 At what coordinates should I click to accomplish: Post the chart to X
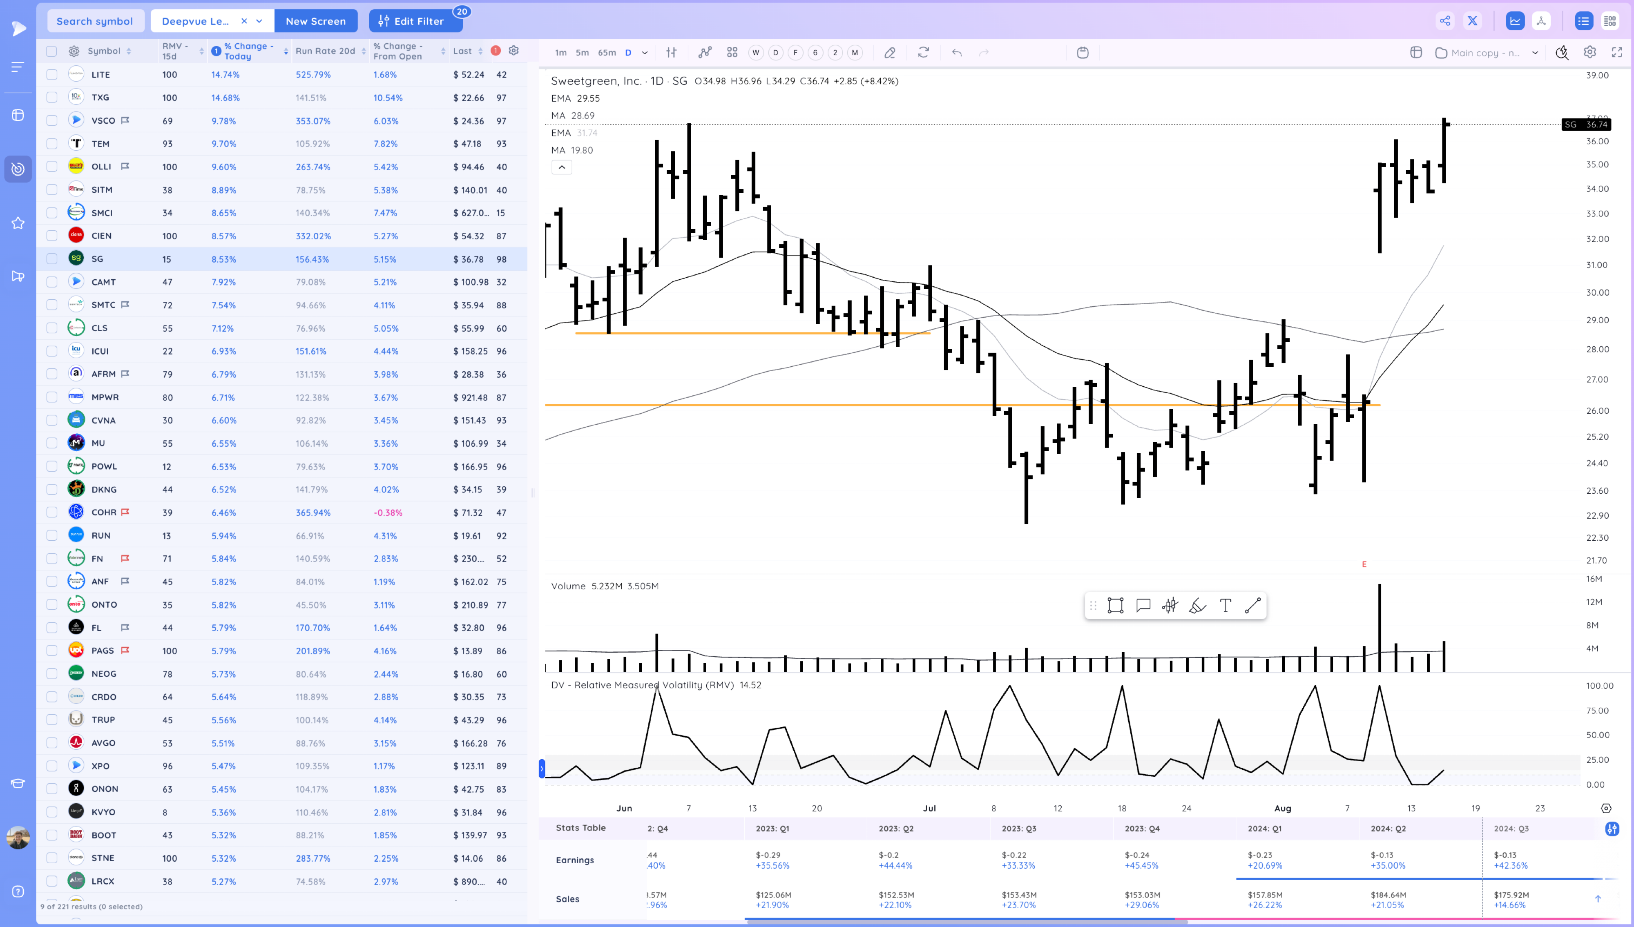[x=1471, y=20]
